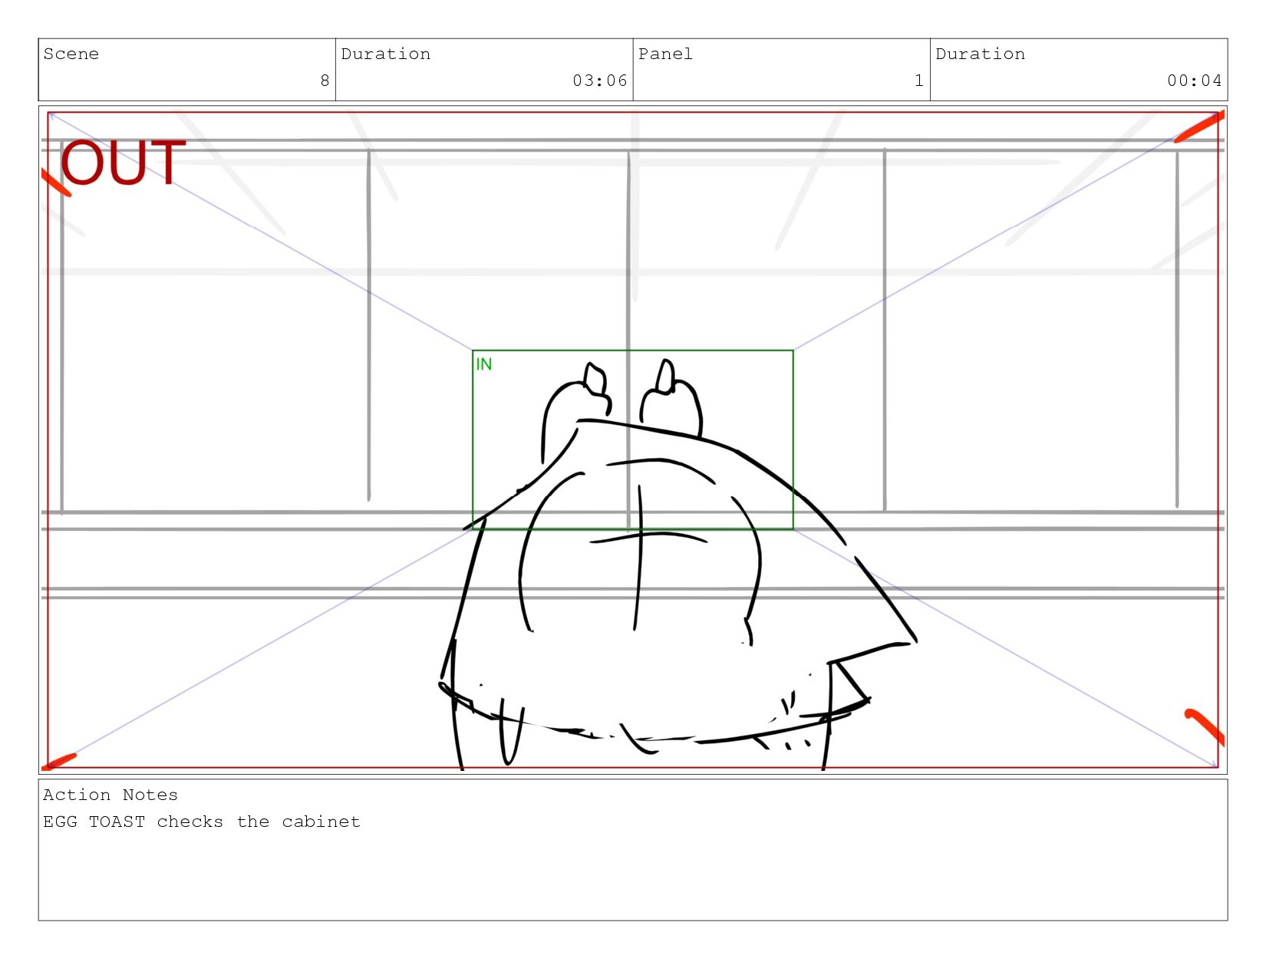1266x978 pixels.
Task: Click the Action Notes heading
Action: (110, 795)
